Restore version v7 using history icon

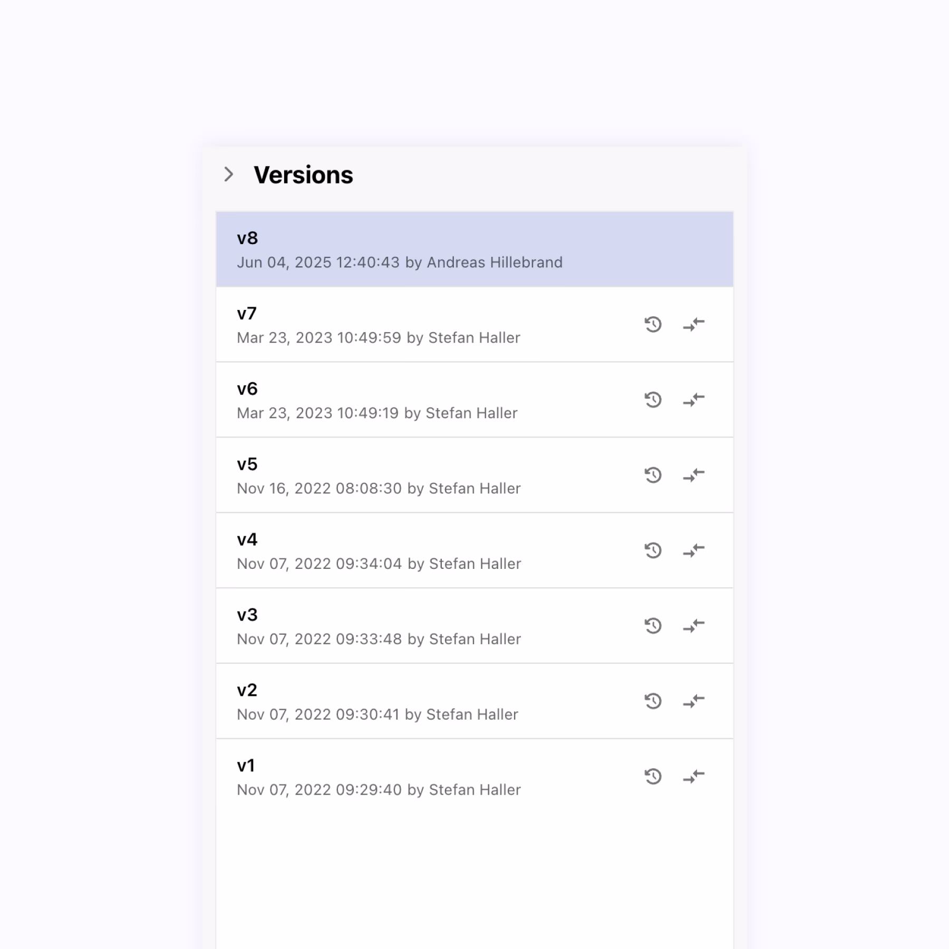[653, 324]
